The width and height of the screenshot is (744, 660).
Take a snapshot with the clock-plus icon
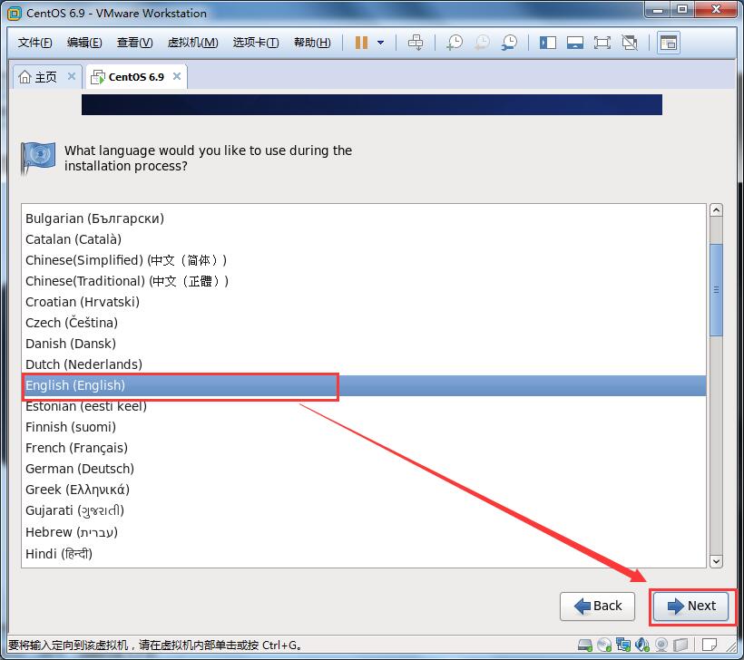(455, 43)
